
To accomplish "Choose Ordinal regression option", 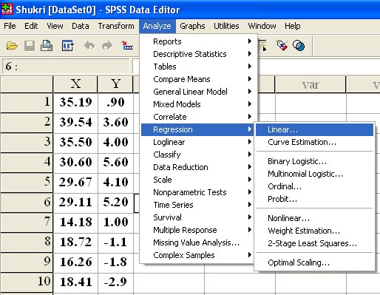I will tap(314, 186).
